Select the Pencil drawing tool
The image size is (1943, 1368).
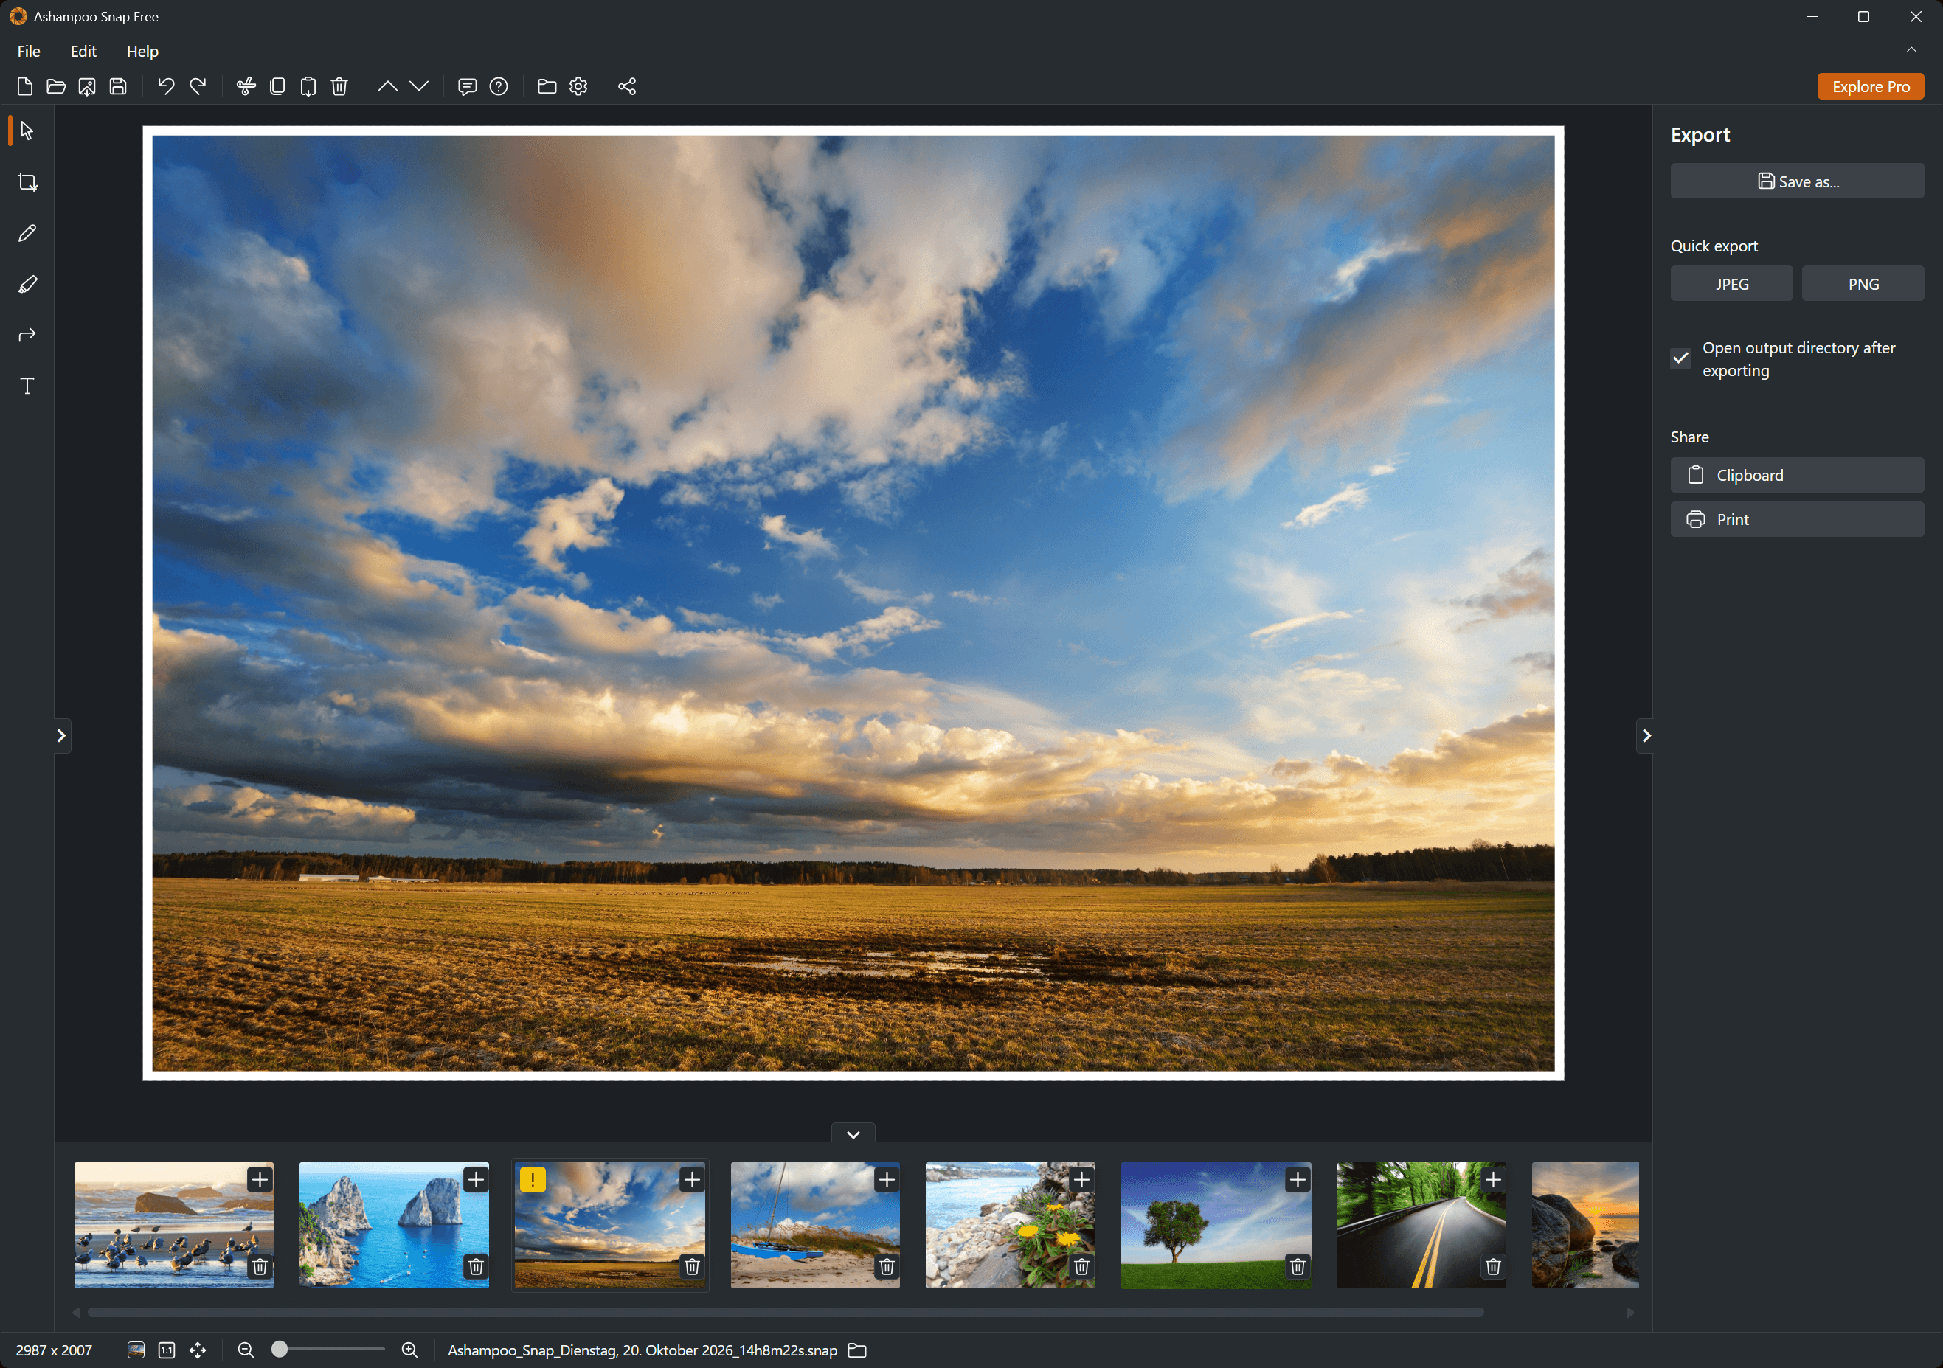click(x=27, y=232)
